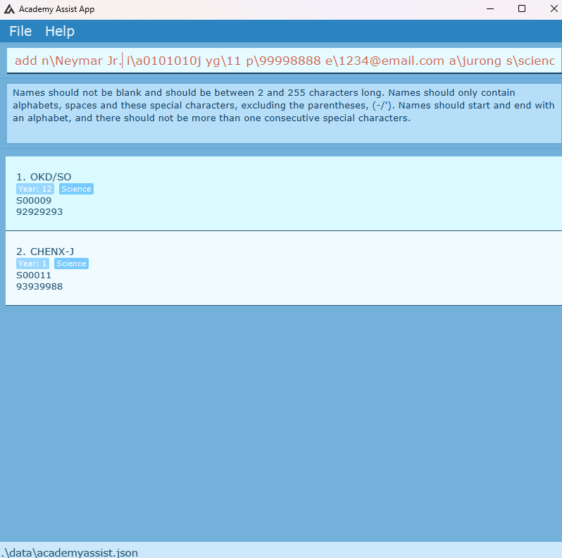This screenshot has height=558, width=562.
Task: Click the name validation error message
Action: 284,106
